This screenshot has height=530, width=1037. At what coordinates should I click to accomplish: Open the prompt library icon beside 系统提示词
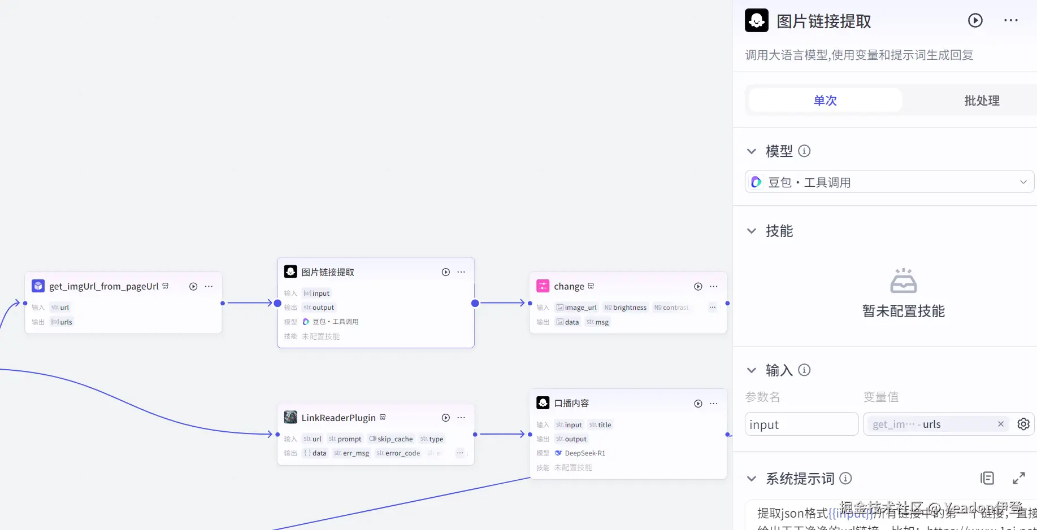987,479
